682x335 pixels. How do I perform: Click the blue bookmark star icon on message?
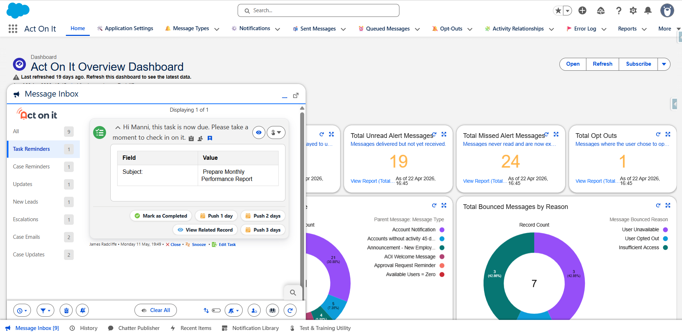pos(210,138)
